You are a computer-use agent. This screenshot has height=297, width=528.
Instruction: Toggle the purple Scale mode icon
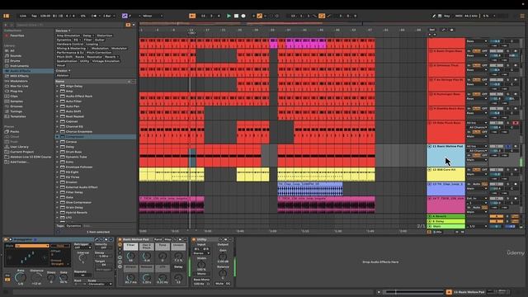125,16
